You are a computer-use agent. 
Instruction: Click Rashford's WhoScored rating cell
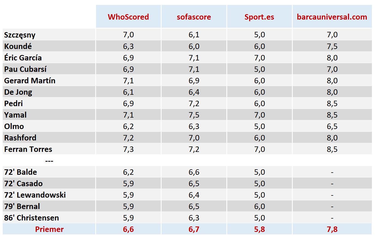pyautogui.click(x=128, y=138)
